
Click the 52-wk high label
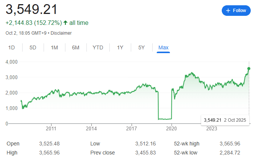[187, 144]
